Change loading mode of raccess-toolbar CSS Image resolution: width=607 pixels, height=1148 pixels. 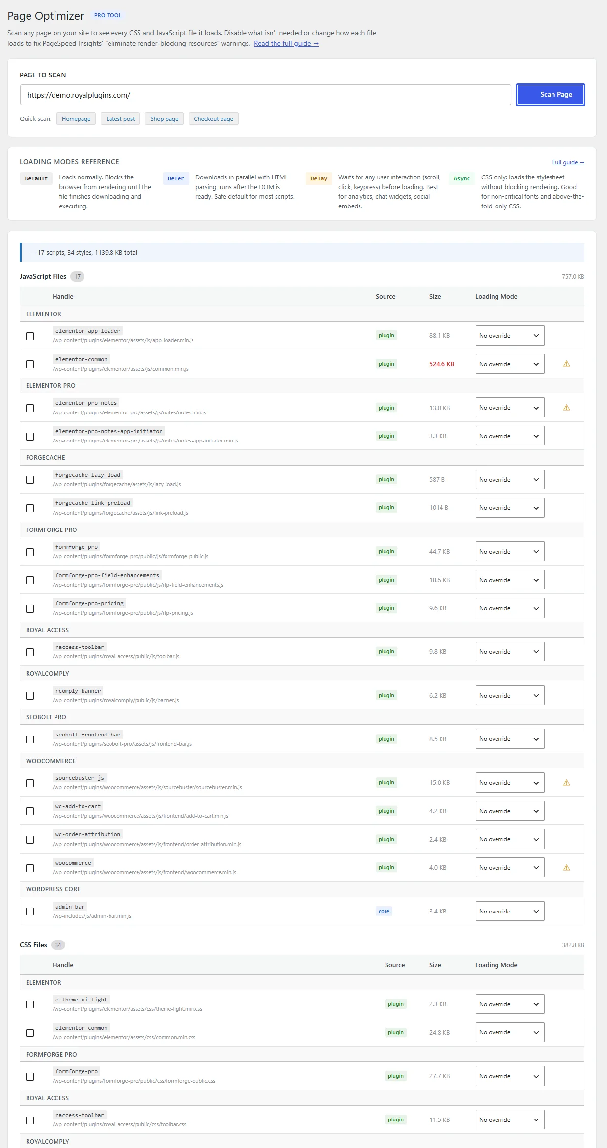(510, 1120)
